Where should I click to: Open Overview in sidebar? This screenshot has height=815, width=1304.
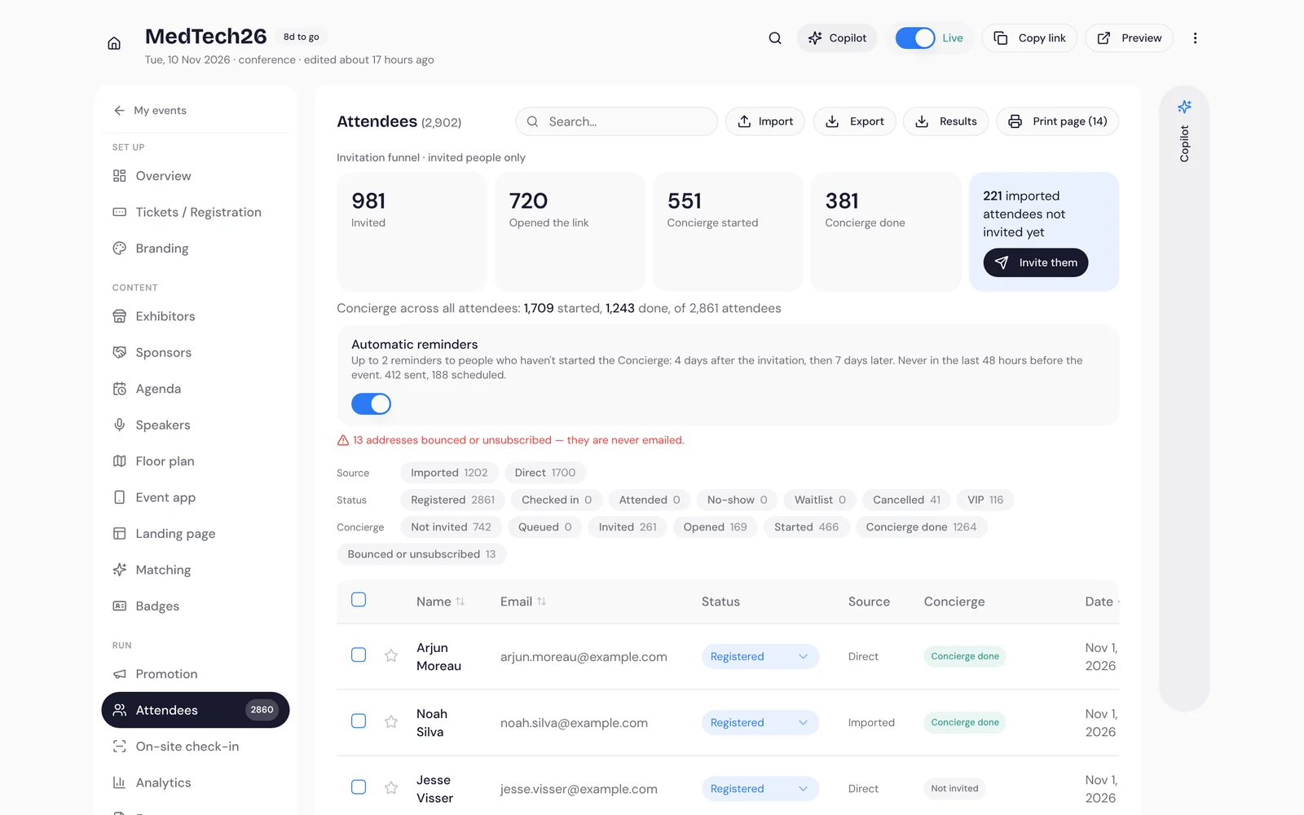click(x=196, y=176)
